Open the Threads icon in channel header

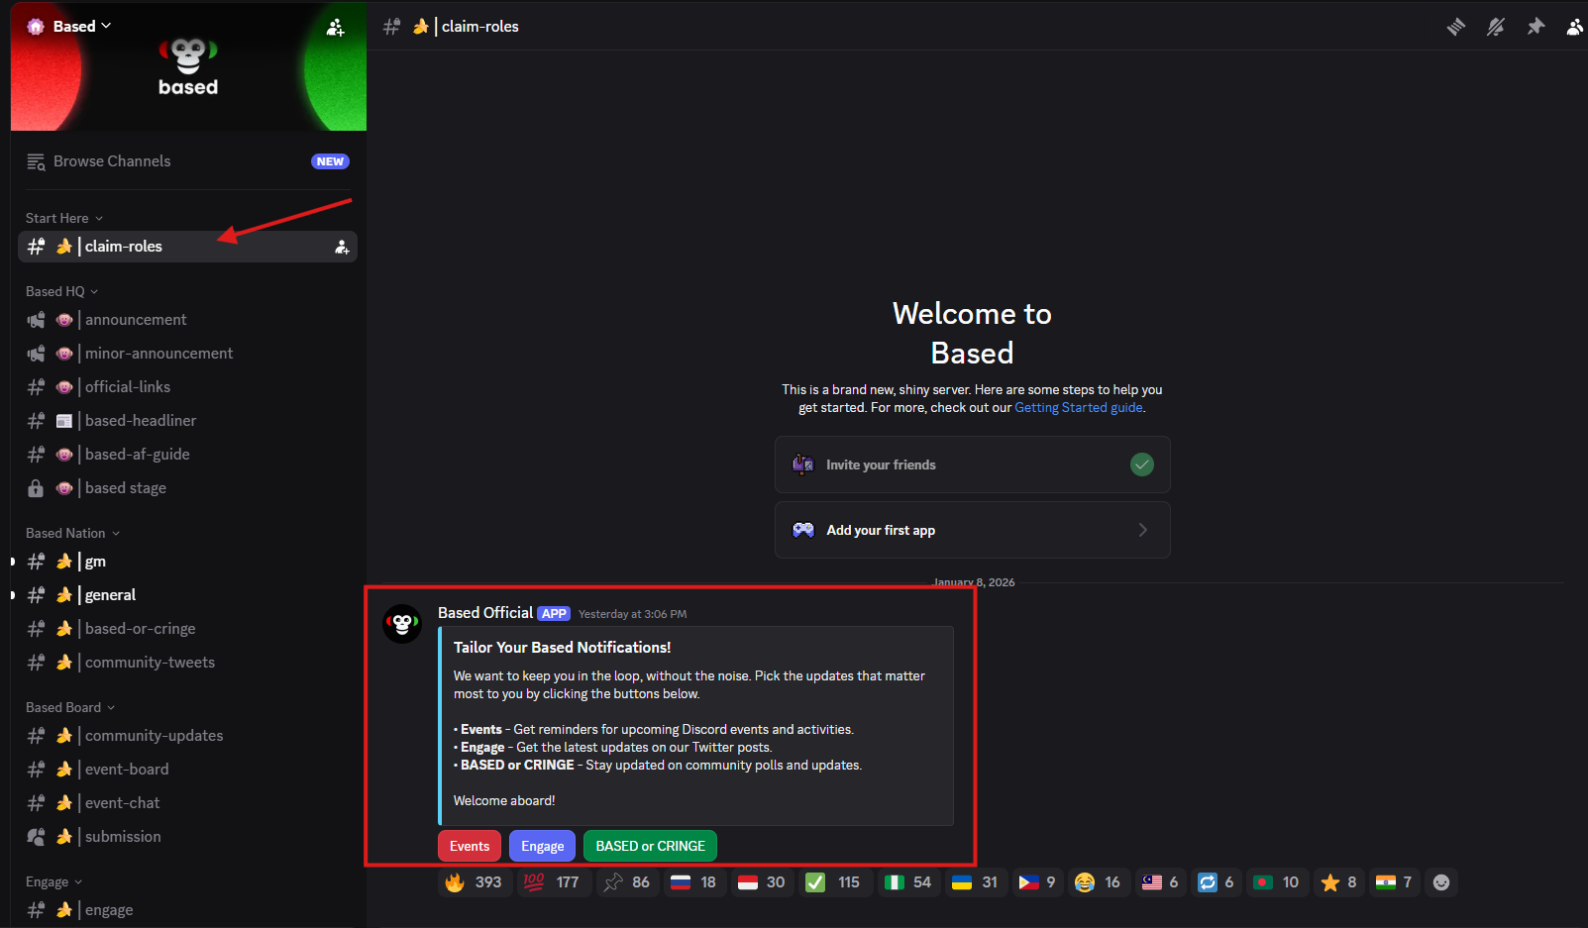1455,27
